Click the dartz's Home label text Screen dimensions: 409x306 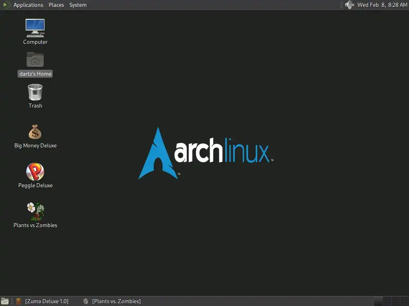tap(35, 74)
